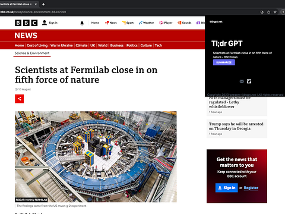Bookmark this page with the star icon
285x214 pixels.
click(x=275, y=12)
